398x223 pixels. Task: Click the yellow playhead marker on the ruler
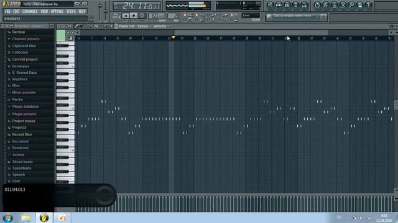pos(174,37)
